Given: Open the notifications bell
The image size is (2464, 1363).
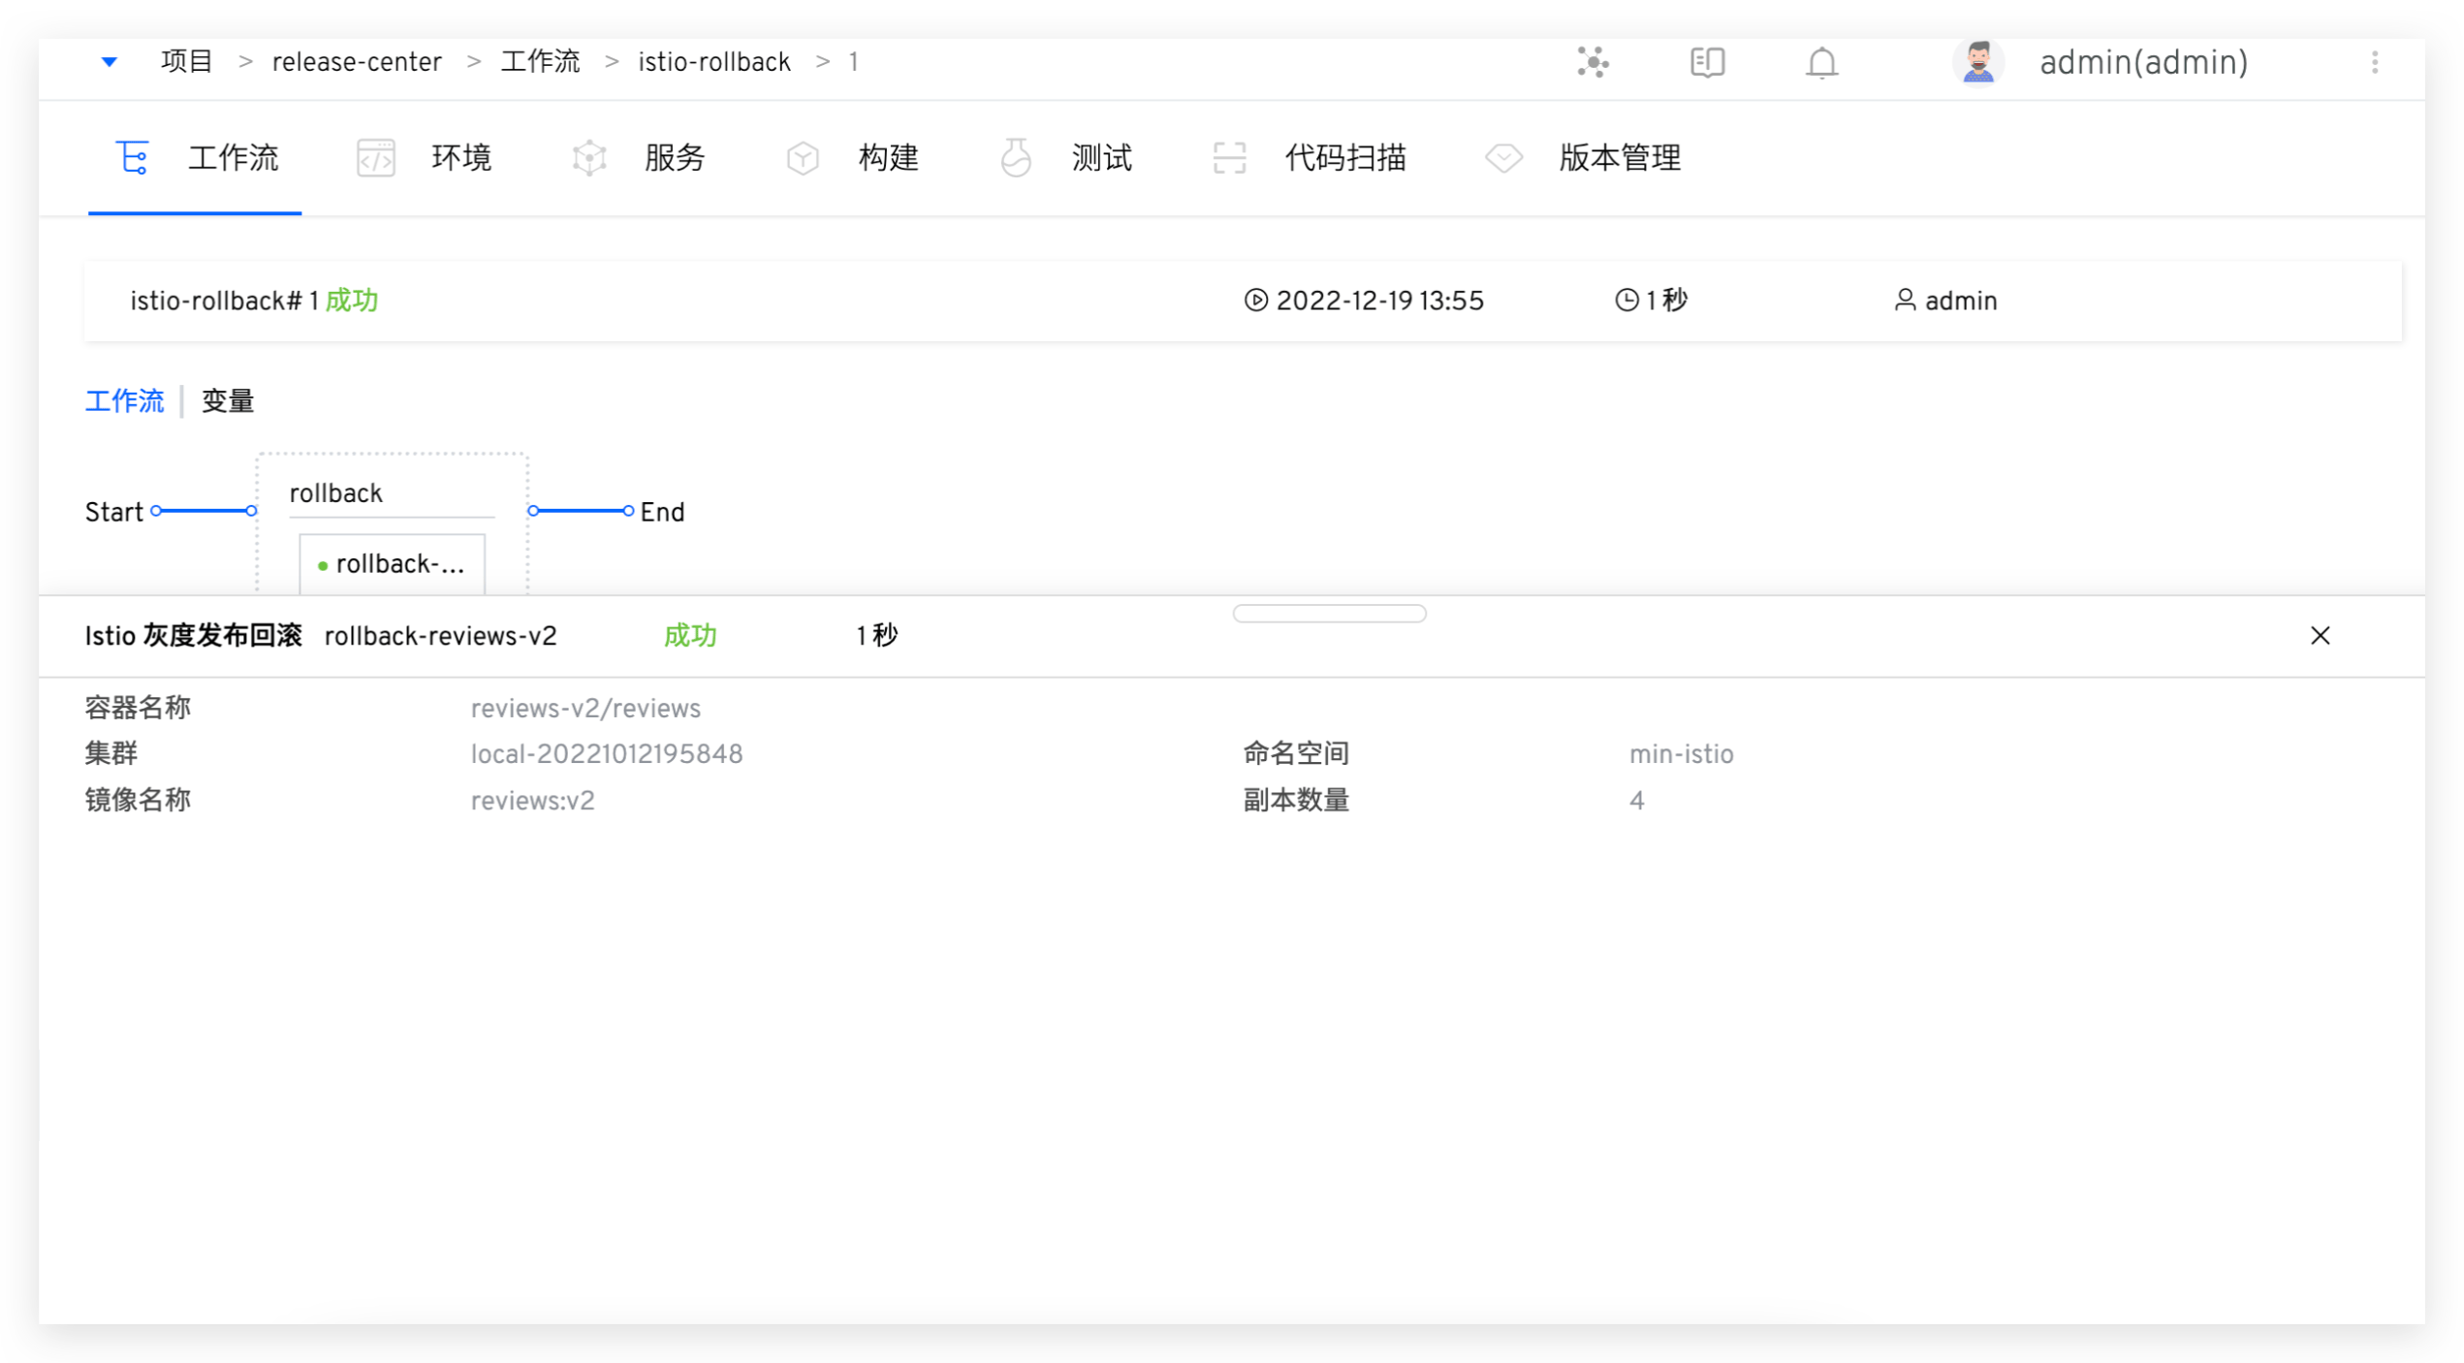Looking at the screenshot, I should click(x=1821, y=63).
